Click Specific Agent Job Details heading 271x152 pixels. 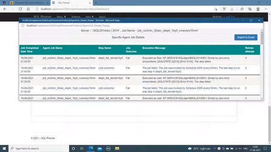tap(128, 37)
